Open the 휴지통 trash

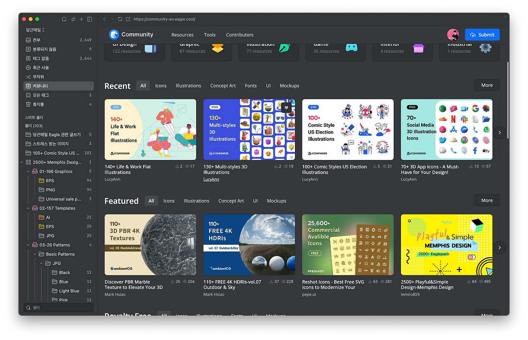[59, 105]
